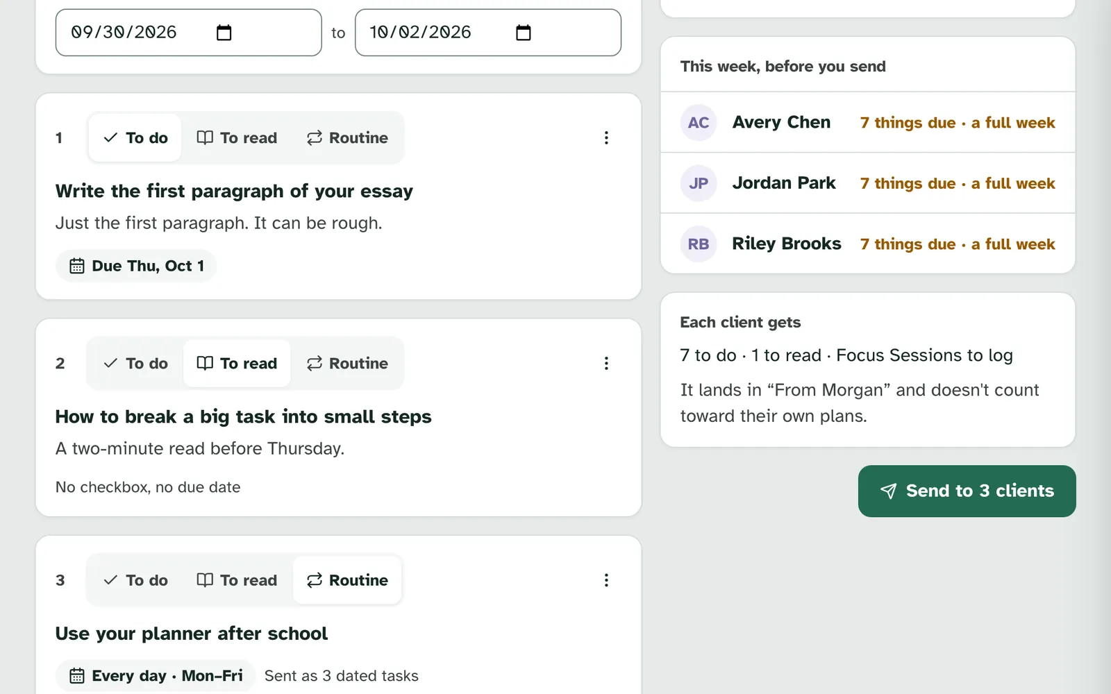Send the plan to 3 clients
The image size is (1111, 694).
coord(967,491)
